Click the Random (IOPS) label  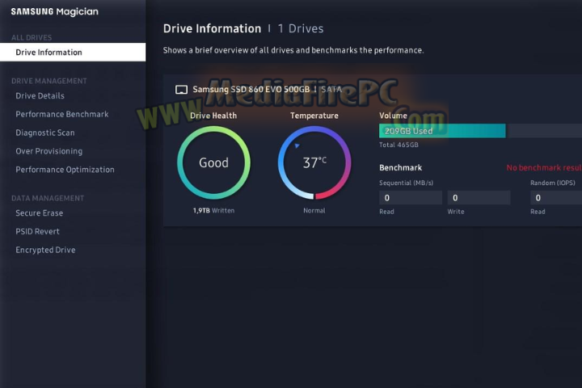pos(553,183)
